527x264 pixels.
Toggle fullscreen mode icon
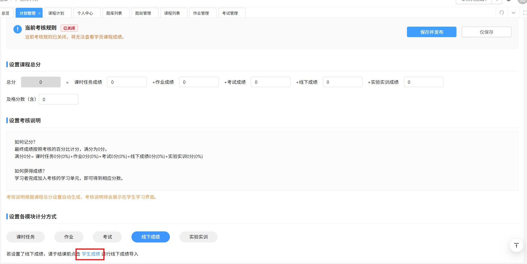525,13
